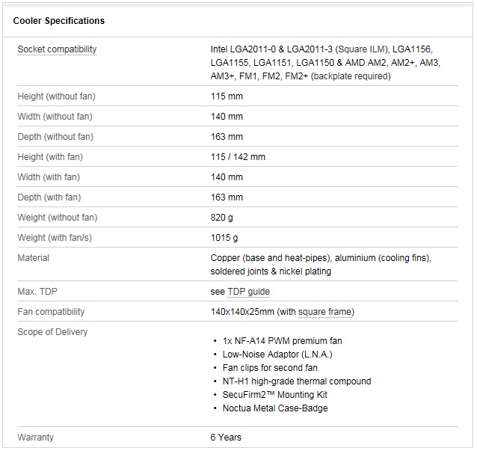The width and height of the screenshot is (477, 451).
Task: Click the 163 mm Depth (without fan) value
Action: point(227,137)
